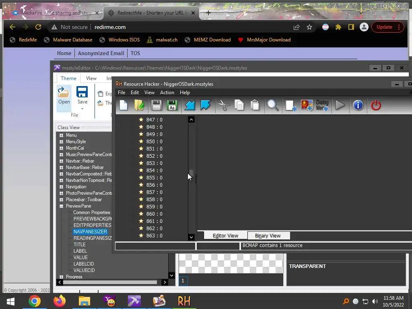Switch to Editor View tab
The height and width of the screenshot is (309, 412).
pos(225,236)
